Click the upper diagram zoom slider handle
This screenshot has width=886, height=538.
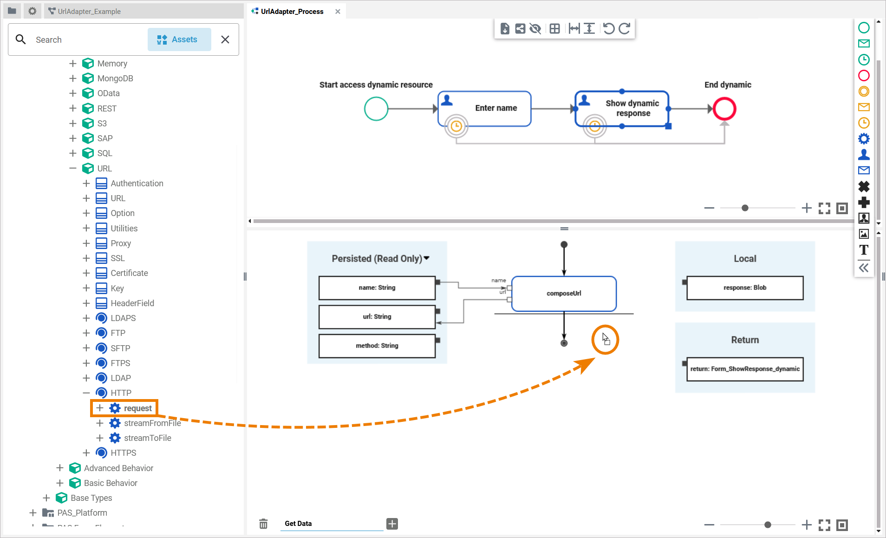[745, 208]
